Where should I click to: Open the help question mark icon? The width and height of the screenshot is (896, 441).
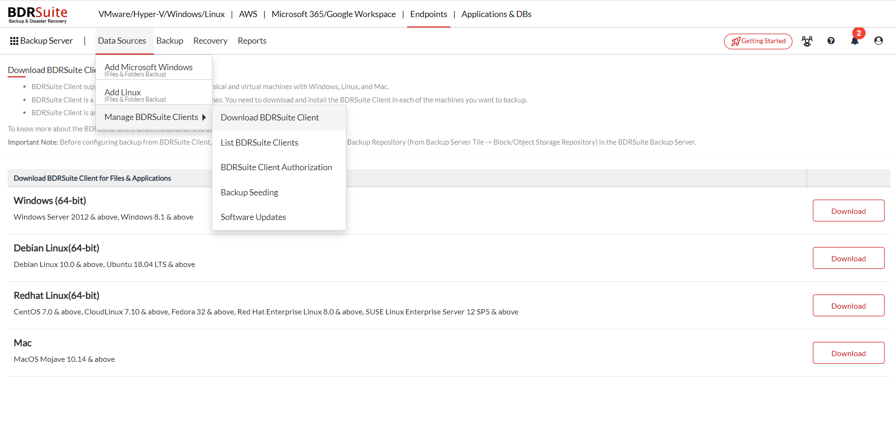[831, 41]
